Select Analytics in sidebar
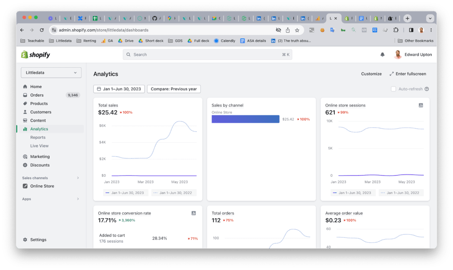 pos(39,129)
